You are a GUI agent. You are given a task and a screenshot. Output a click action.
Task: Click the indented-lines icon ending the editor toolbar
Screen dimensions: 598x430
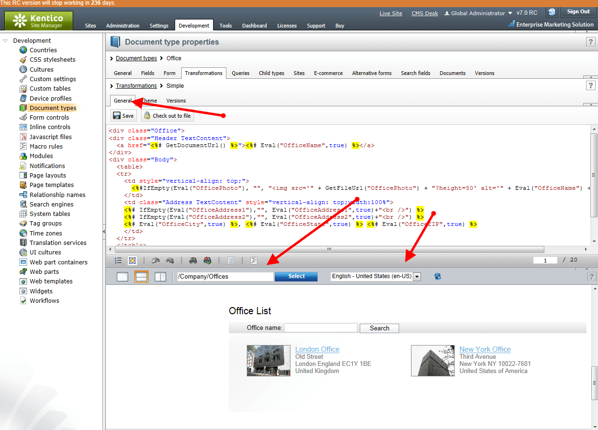click(x=254, y=261)
